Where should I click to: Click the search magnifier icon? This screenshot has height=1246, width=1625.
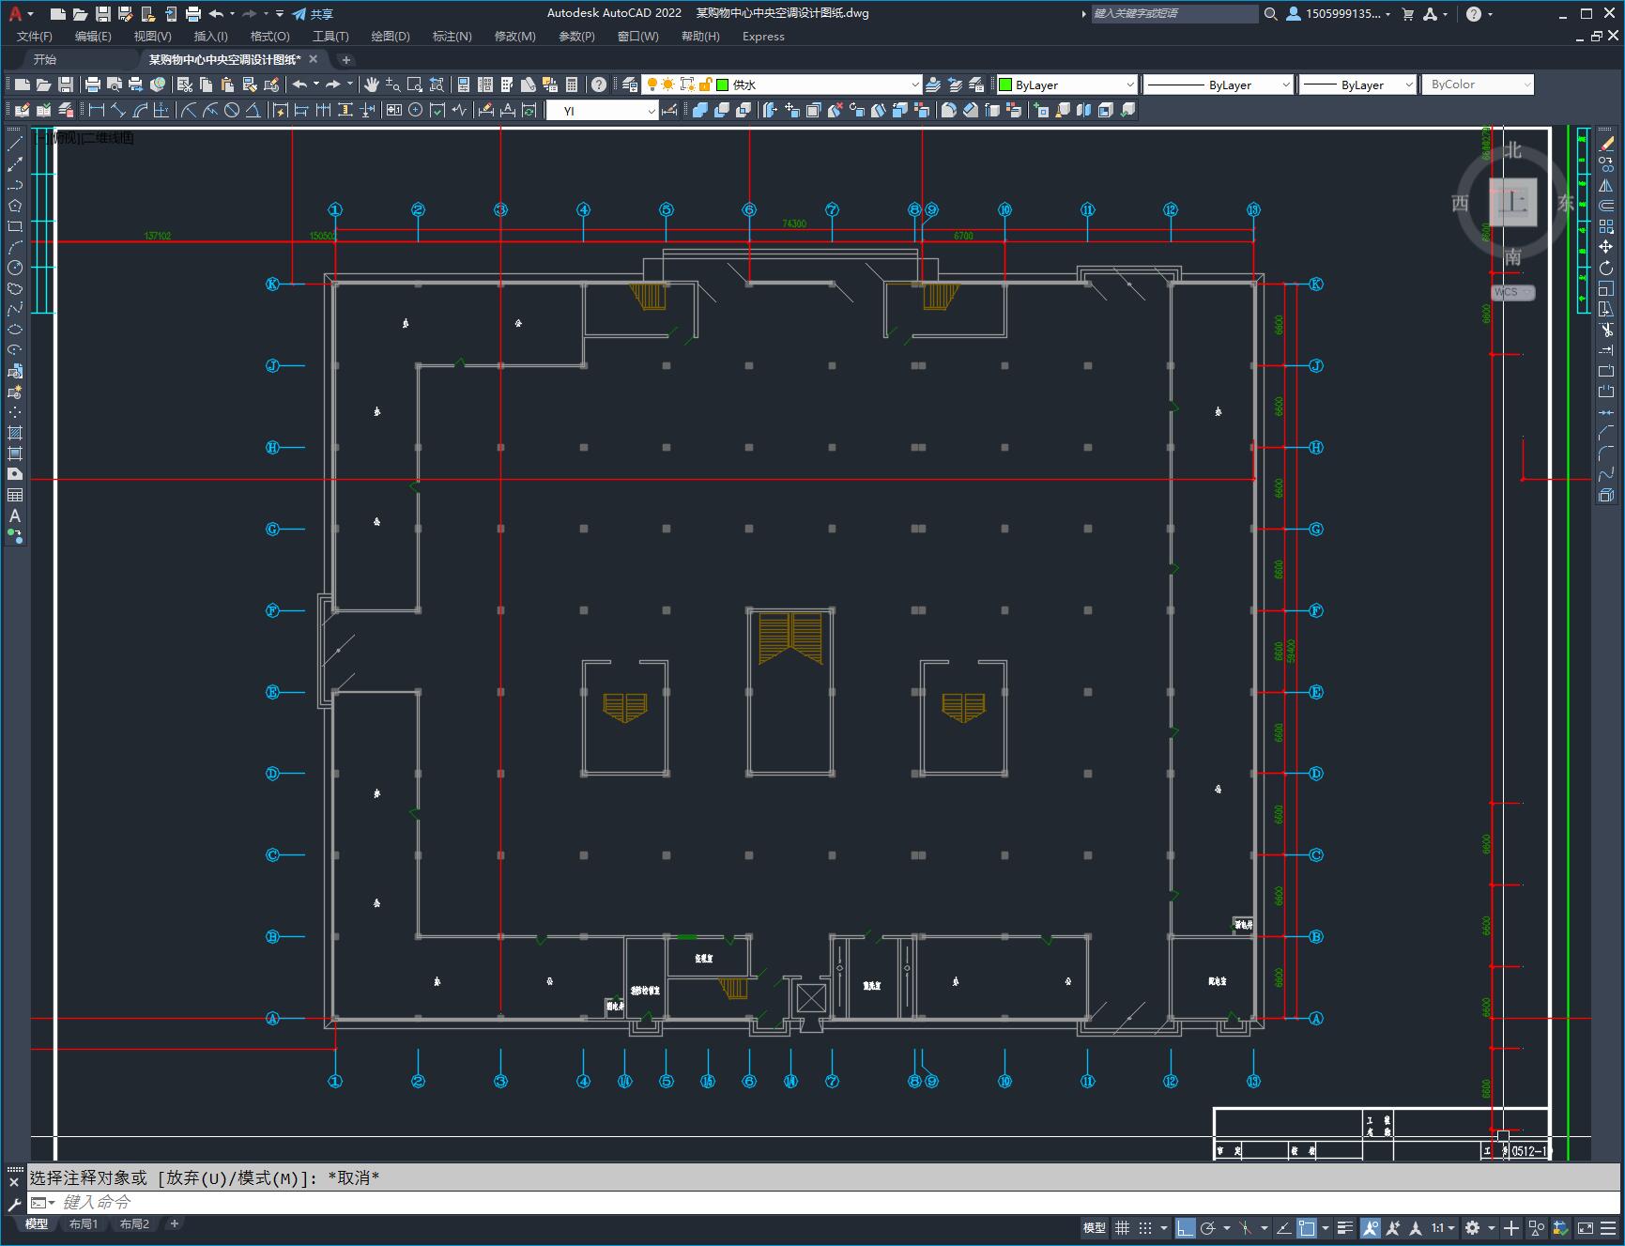[1271, 14]
